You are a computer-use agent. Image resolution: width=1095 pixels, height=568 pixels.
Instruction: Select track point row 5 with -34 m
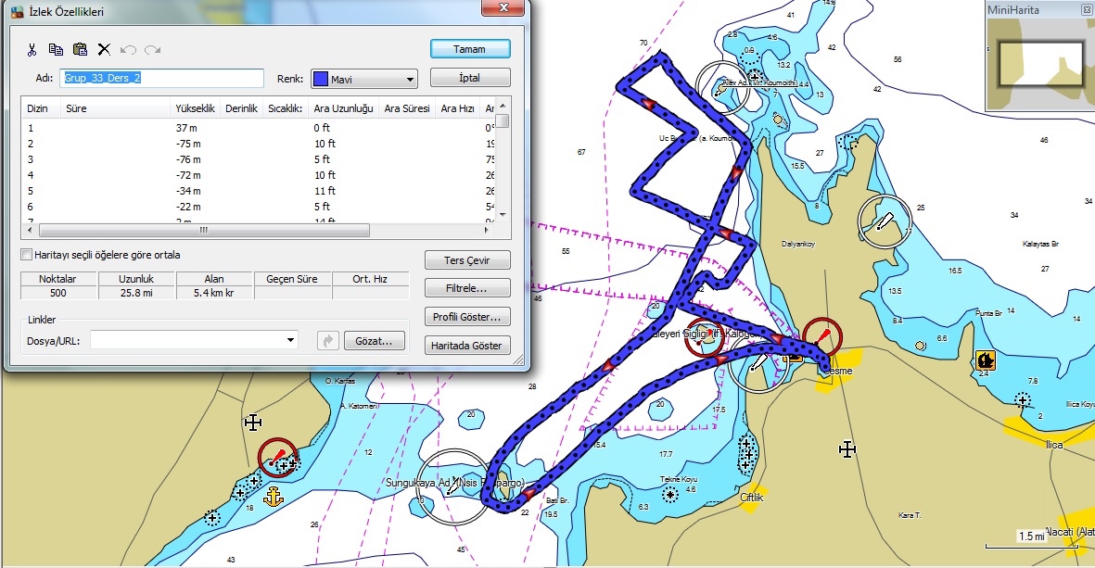click(x=259, y=191)
